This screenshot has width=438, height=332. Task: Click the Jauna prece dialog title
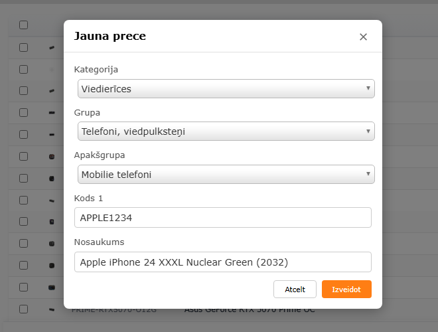pos(110,37)
